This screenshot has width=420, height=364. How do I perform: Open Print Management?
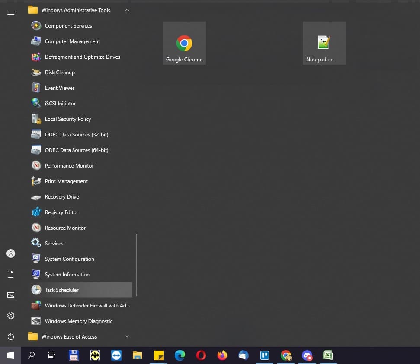tap(80, 181)
